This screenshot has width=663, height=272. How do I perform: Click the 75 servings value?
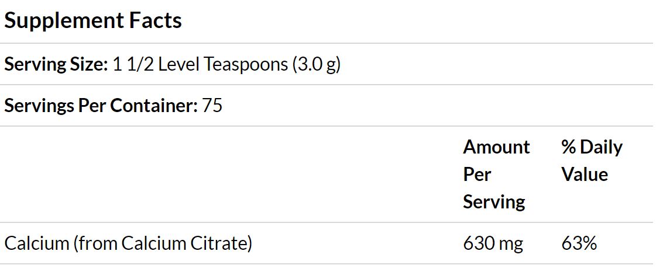coord(212,106)
